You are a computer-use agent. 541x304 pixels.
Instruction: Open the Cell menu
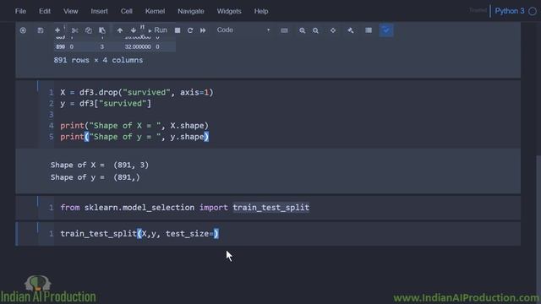126,11
